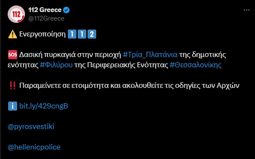Screen dimensions: 255x159
Task: Open the #Τρία_Πλατάνια hashtag
Action: (x=150, y=55)
